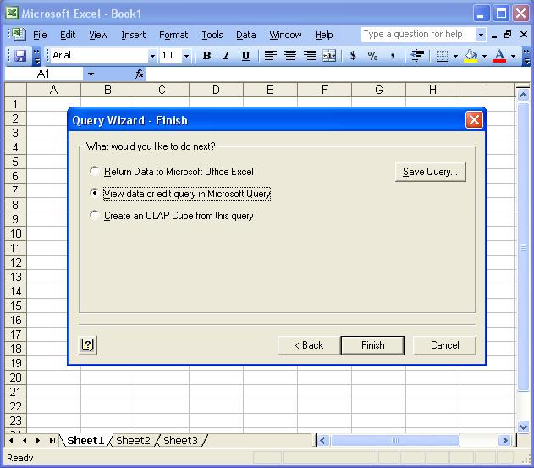Click the Finish button
The image size is (534, 468).
tap(372, 345)
